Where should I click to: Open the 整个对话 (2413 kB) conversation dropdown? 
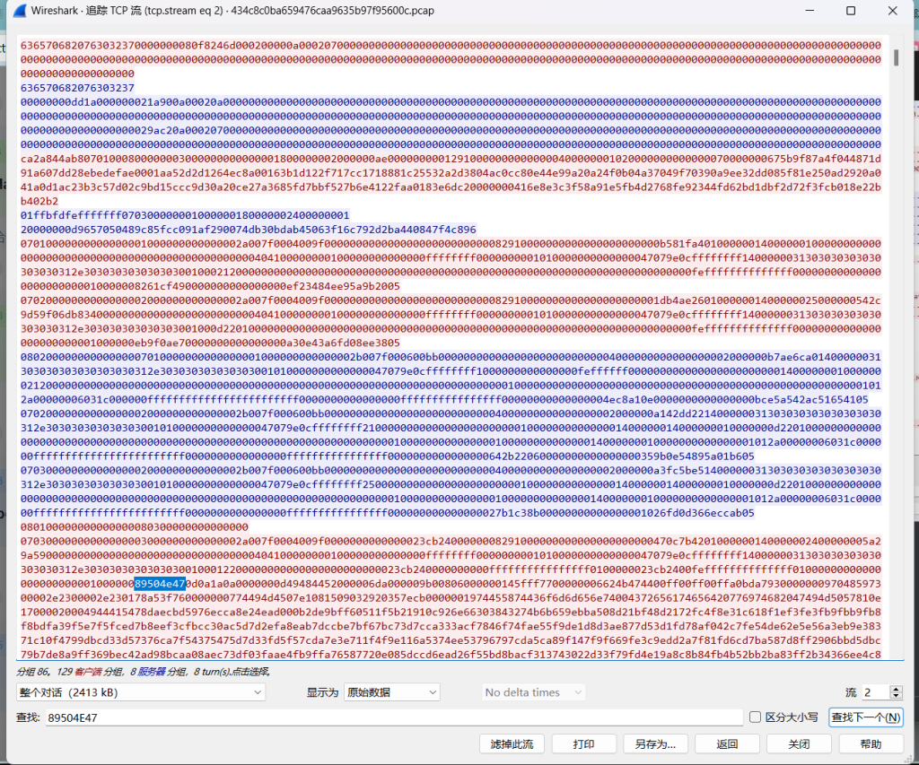141,692
